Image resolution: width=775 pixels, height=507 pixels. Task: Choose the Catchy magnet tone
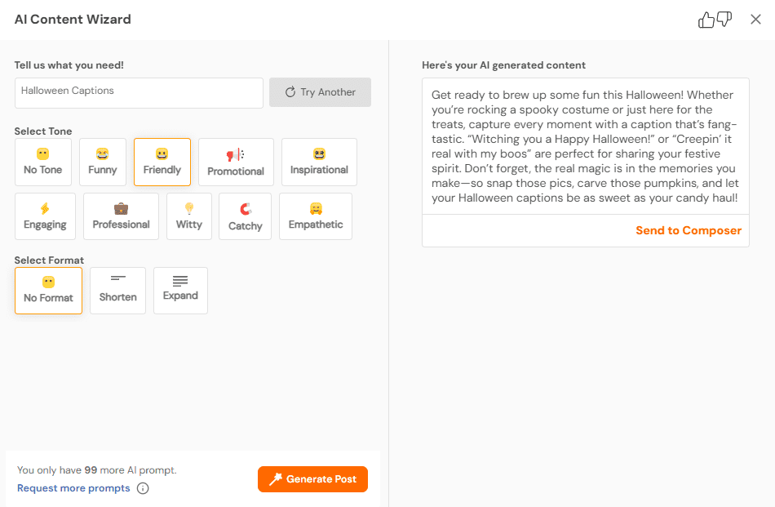[246, 216]
